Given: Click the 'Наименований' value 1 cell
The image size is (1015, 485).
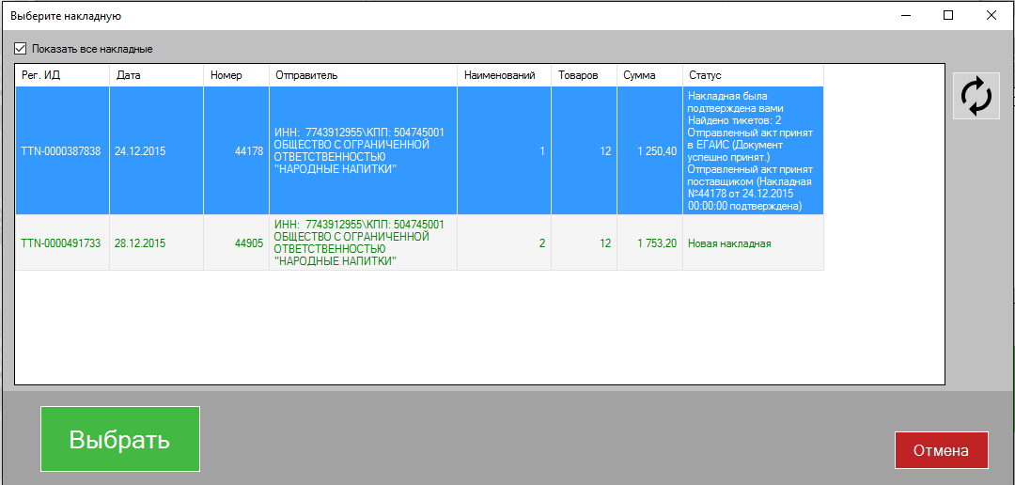Looking at the screenshot, I should [x=505, y=151].
